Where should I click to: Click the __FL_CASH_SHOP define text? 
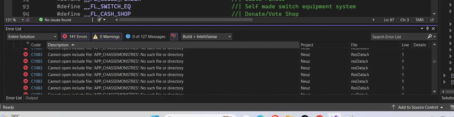pyautogui.click(x=107, y=14)
